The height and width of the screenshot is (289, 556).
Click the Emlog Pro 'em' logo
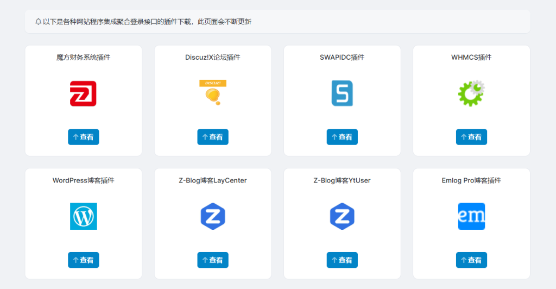tap(471, 216)
